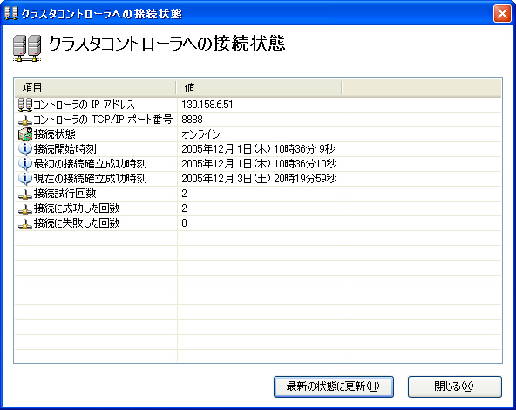
Task: Sort by the 値 column header
Action: (x=259, y=88)
